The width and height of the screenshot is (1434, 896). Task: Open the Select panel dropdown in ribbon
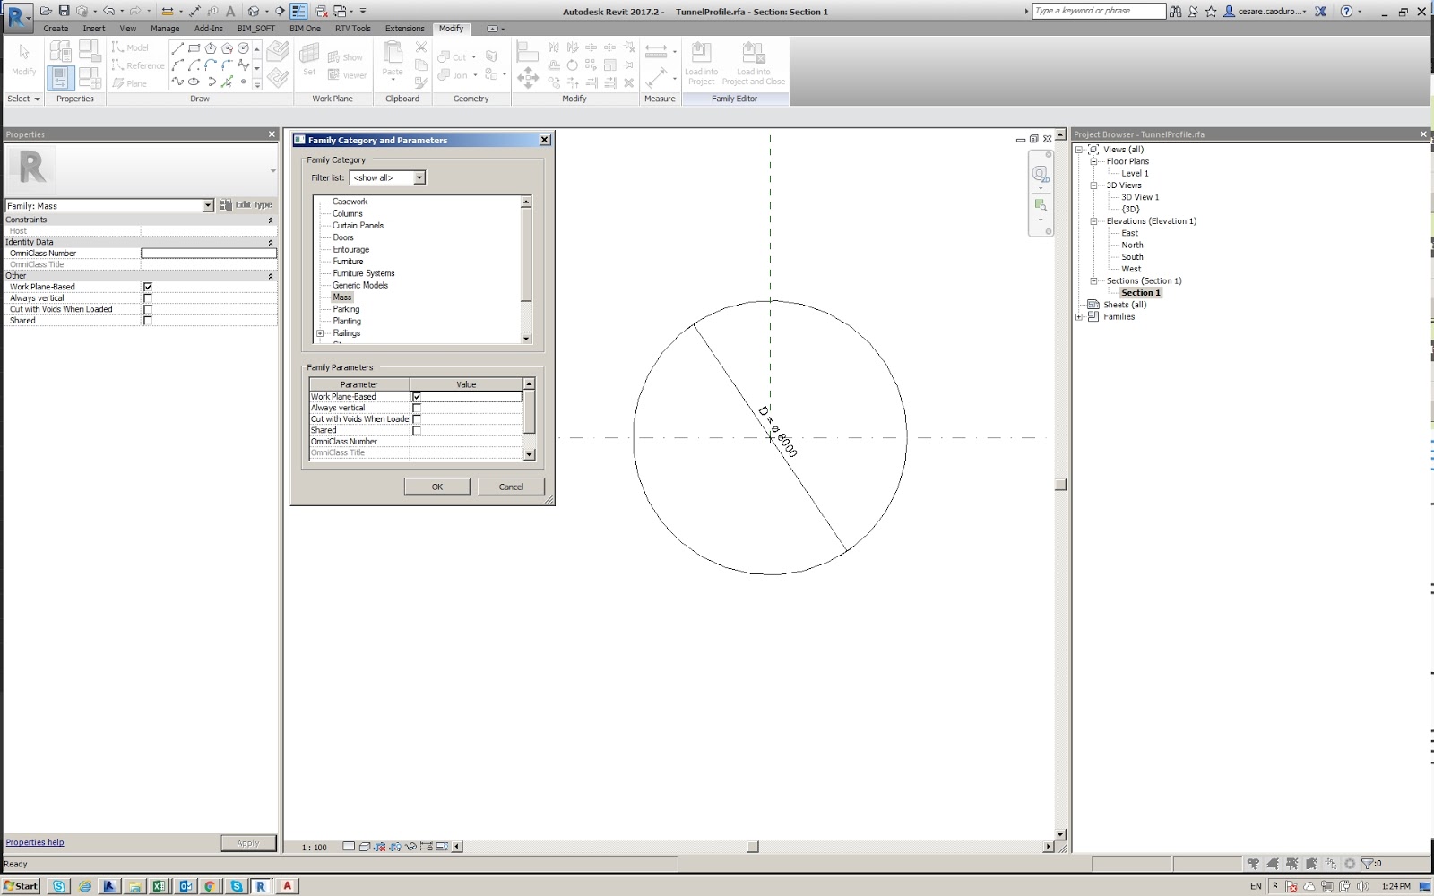[x=24, y=99]
